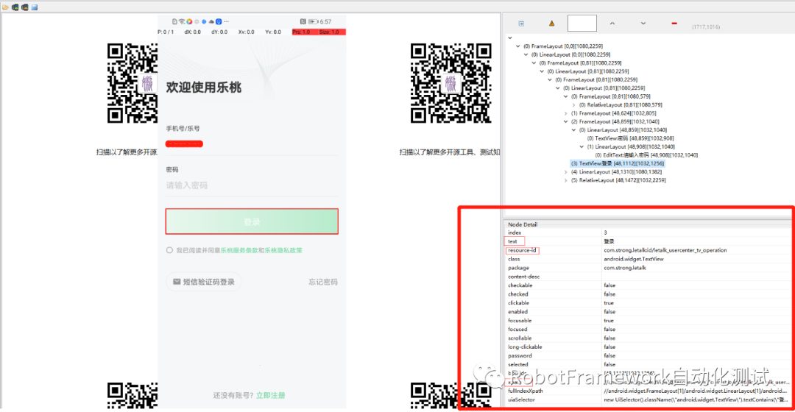The width and height of the screenshot is (795, 412).
Task: Click the text row value 登录
Action: click(609, 241)
